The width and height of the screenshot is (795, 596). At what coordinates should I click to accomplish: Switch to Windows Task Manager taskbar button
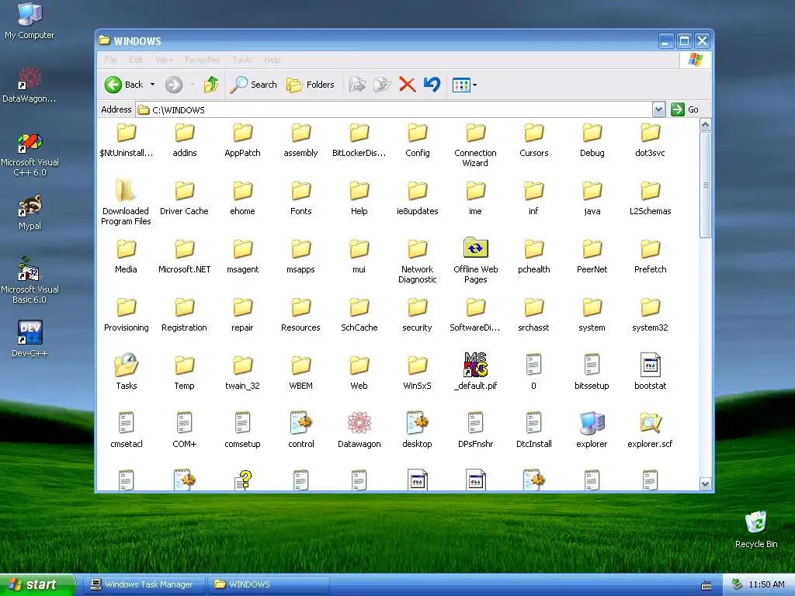pos(143,584)
